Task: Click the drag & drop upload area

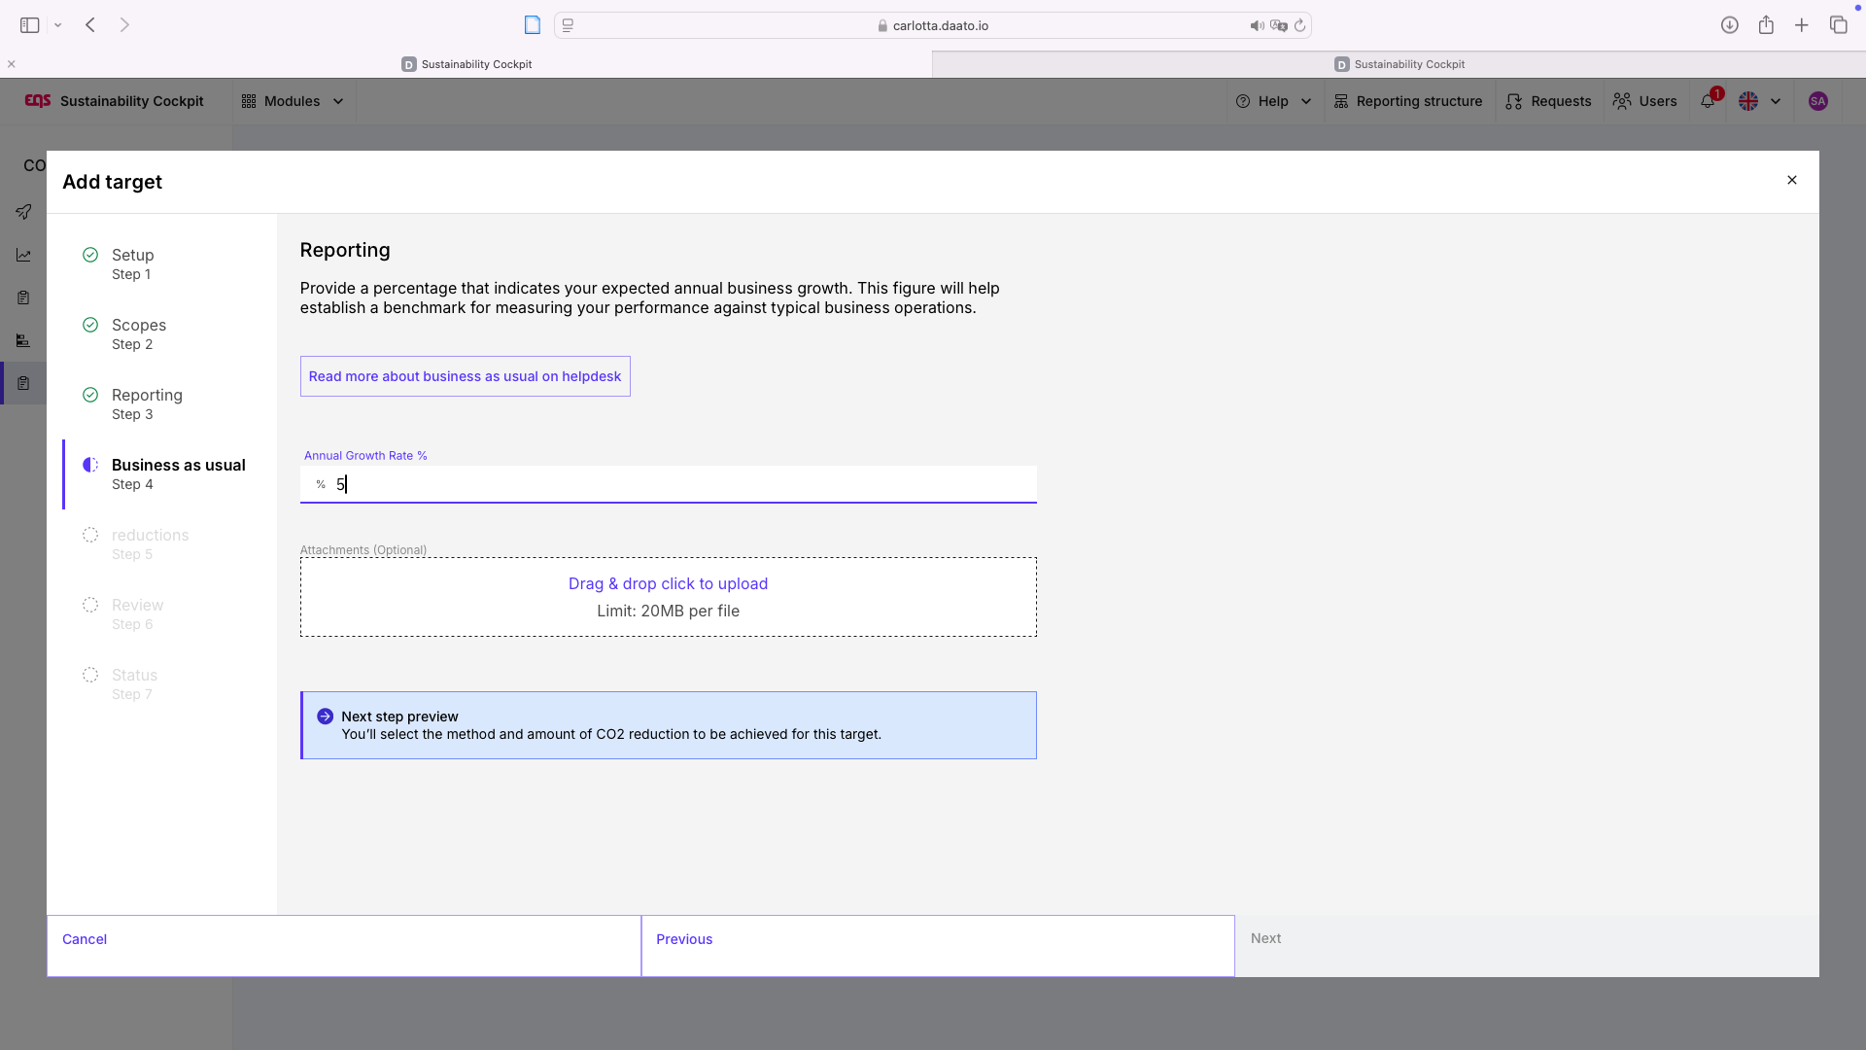Action: coord(668,597)
